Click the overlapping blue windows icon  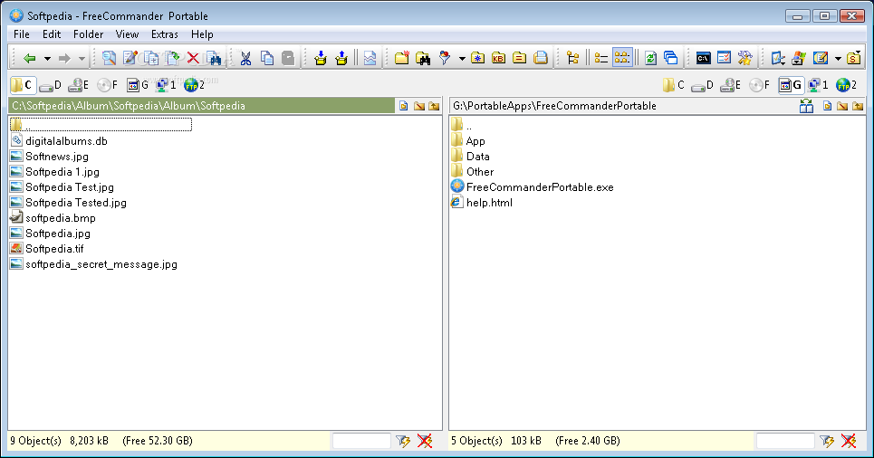coord(671,58)
